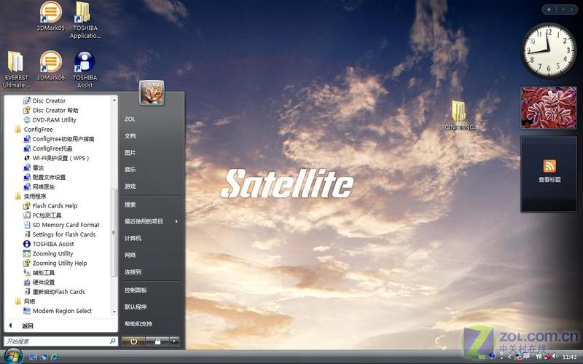Open 辅助工具 in the program list
583x364 pixels.
point(39,272)
